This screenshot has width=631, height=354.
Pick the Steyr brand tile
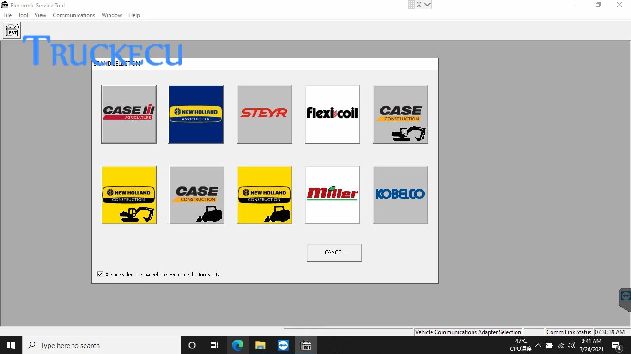coord(265,114)
